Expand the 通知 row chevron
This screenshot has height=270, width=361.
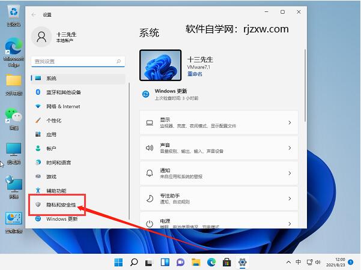pyautogui.click(x=290, y=173)
